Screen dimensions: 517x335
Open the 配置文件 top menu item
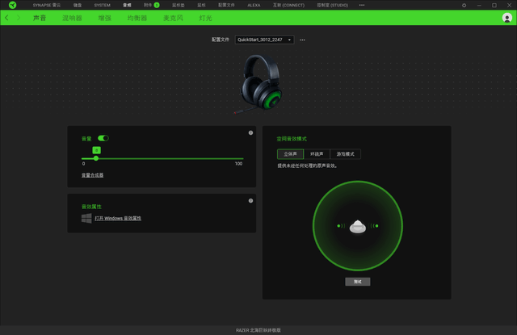[226, 6]
